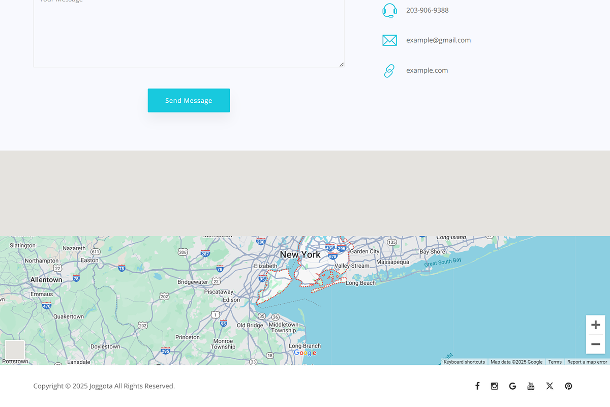Open the Google logo link on map
The height and width of the screenshot is (407, 610).
pyautogui.click(x=305, y=353)
